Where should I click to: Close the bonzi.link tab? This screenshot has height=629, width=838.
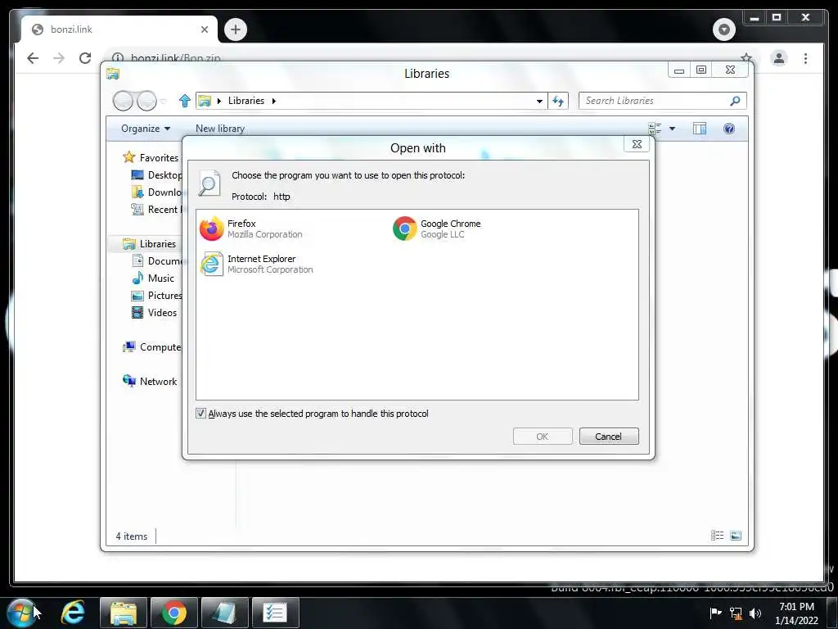coord(204,29)
